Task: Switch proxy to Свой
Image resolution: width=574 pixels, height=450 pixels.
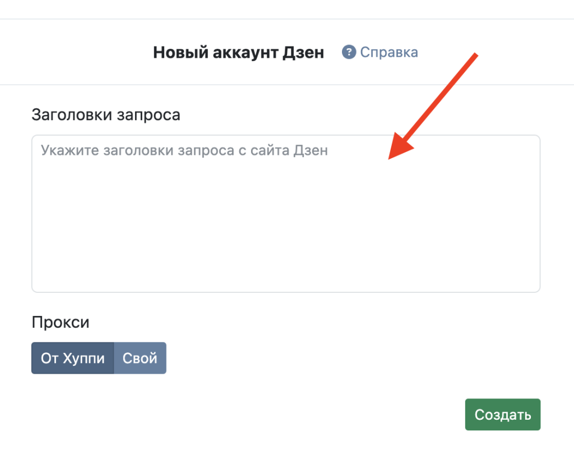Action: (x=140, y=358)
